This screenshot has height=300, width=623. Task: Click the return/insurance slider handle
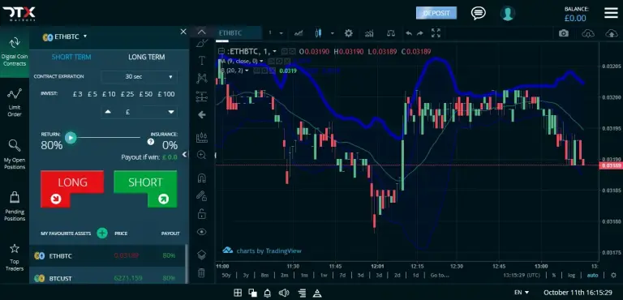click(x=71, y=138)
